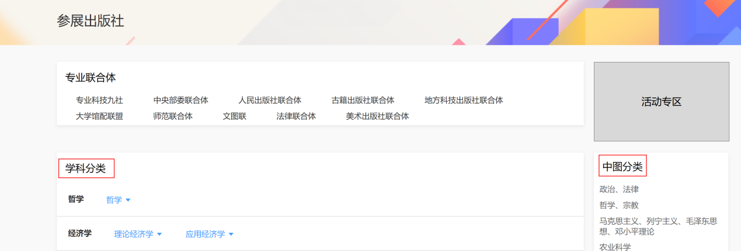The image size is (741, 251).
Task: Select 农业科学 category
Action: click(x=615, y=247)
